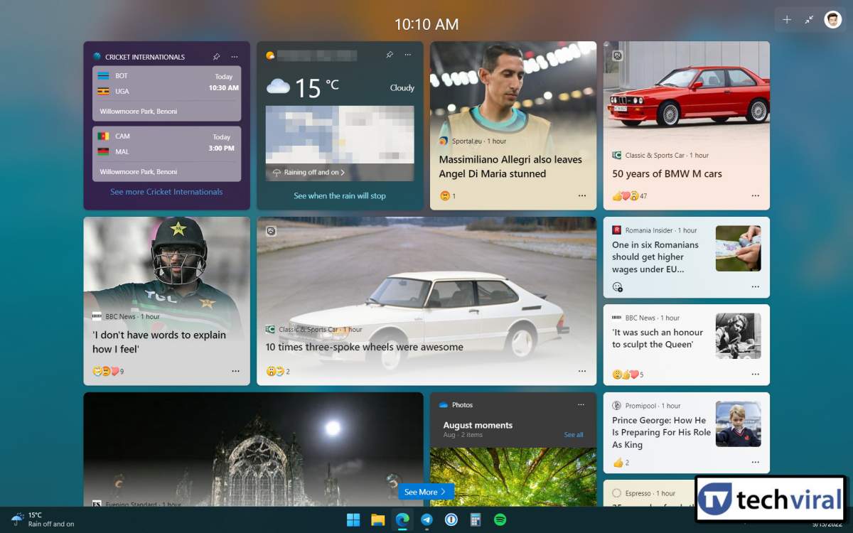
Task: Open Photos widget more options menu
Action: tap(581, 404)
